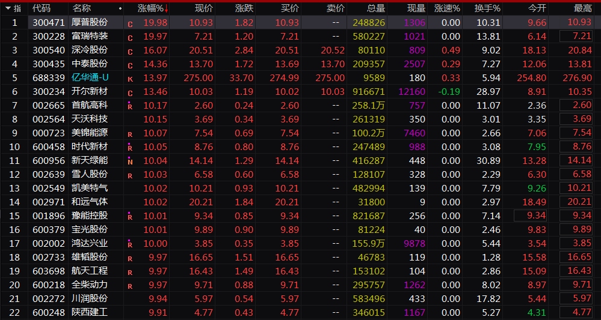The width and height of the screenshot is (601, 320).
Task: Click the 28.97 turnover value
Action: [x=489, y=91]
